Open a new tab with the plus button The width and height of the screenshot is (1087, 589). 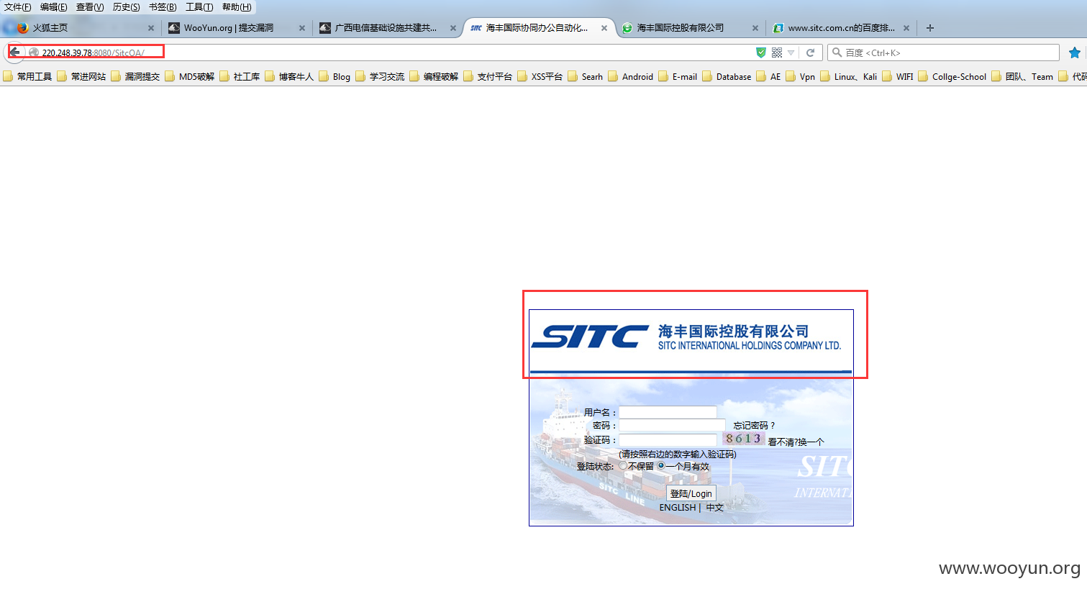[930, 28]
